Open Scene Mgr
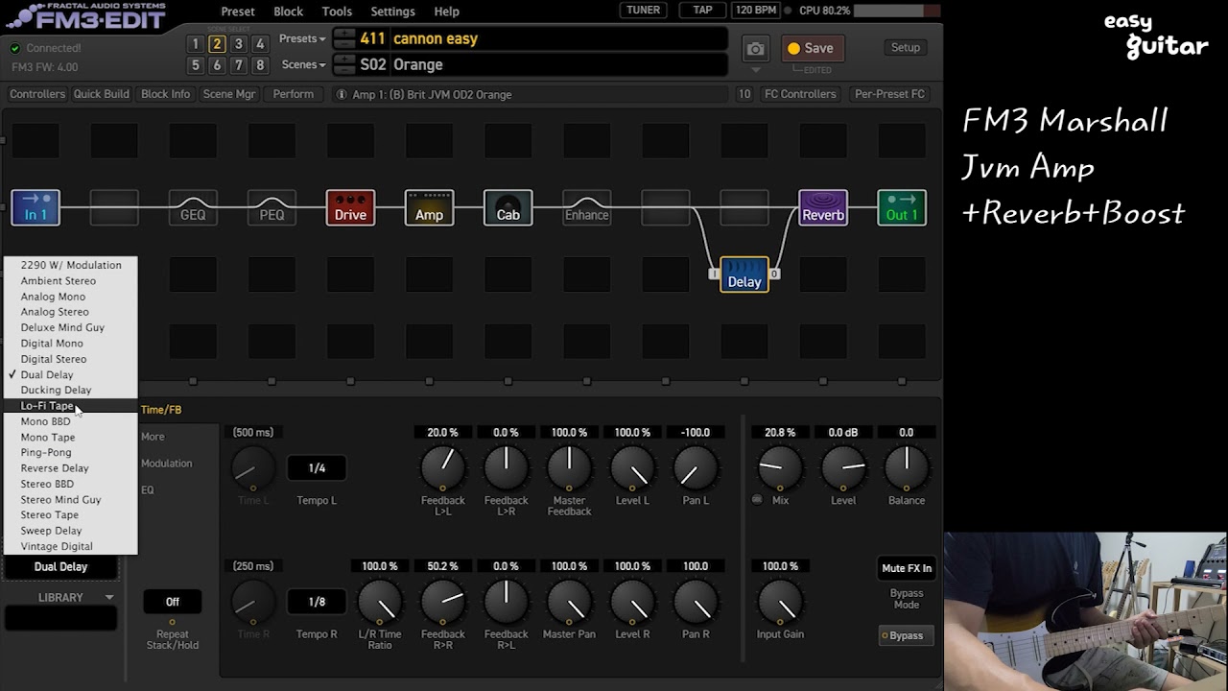The width and height of the screenshot is (1228, 691). 229,94
